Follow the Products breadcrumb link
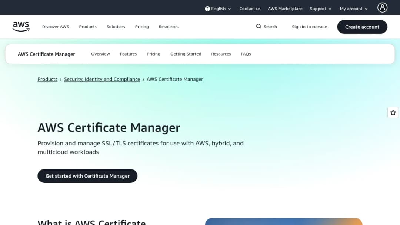The image size is (400, 225). (47, 79)
